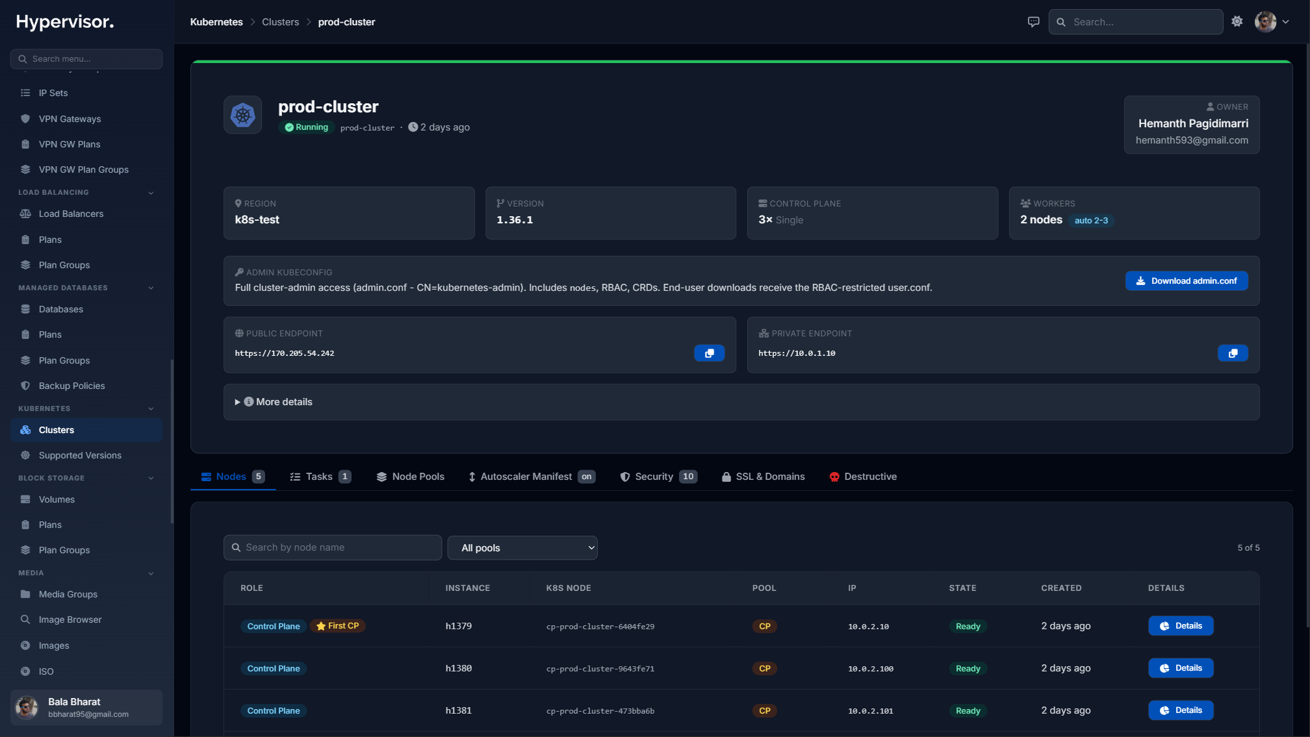Click the ROLE column header
Image resolution: width=1310 pixels, height=737 pixels.
(x=251, y=588)
